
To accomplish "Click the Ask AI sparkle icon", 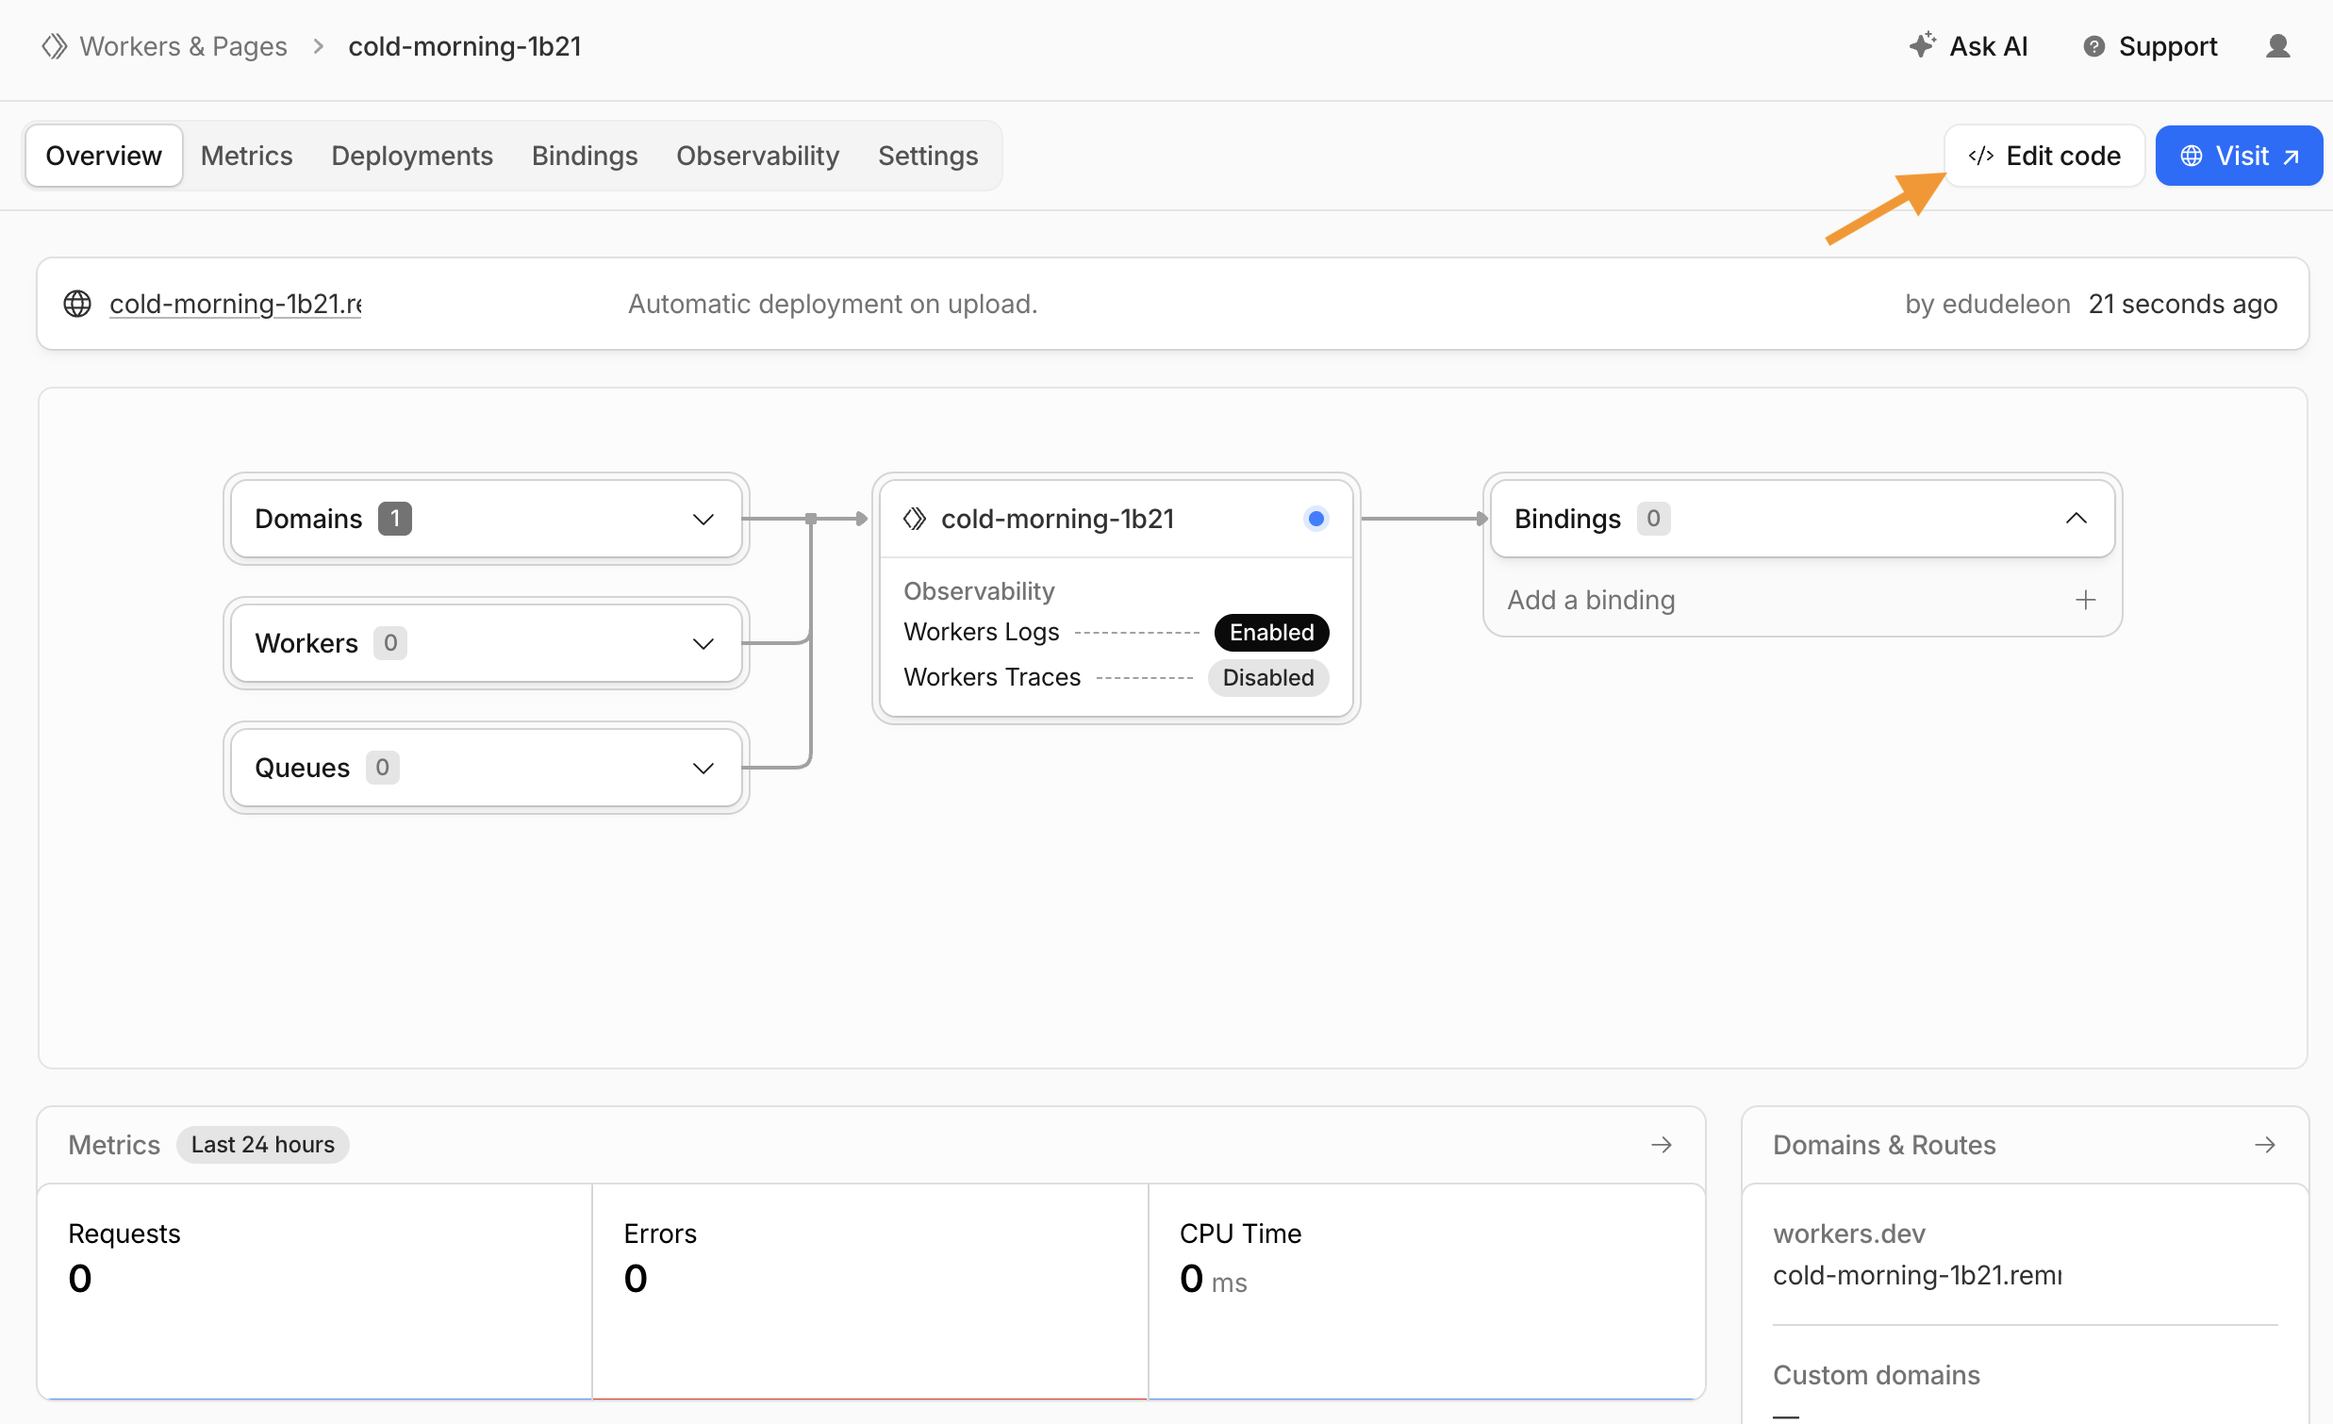I will [x=1921, y=44].
